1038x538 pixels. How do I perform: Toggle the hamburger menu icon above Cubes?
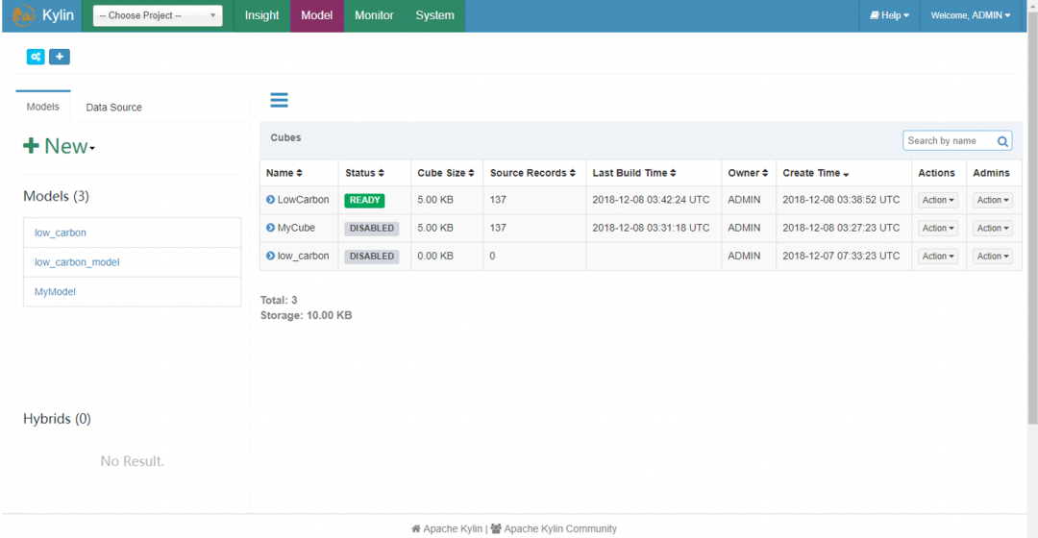coord(279,100)
